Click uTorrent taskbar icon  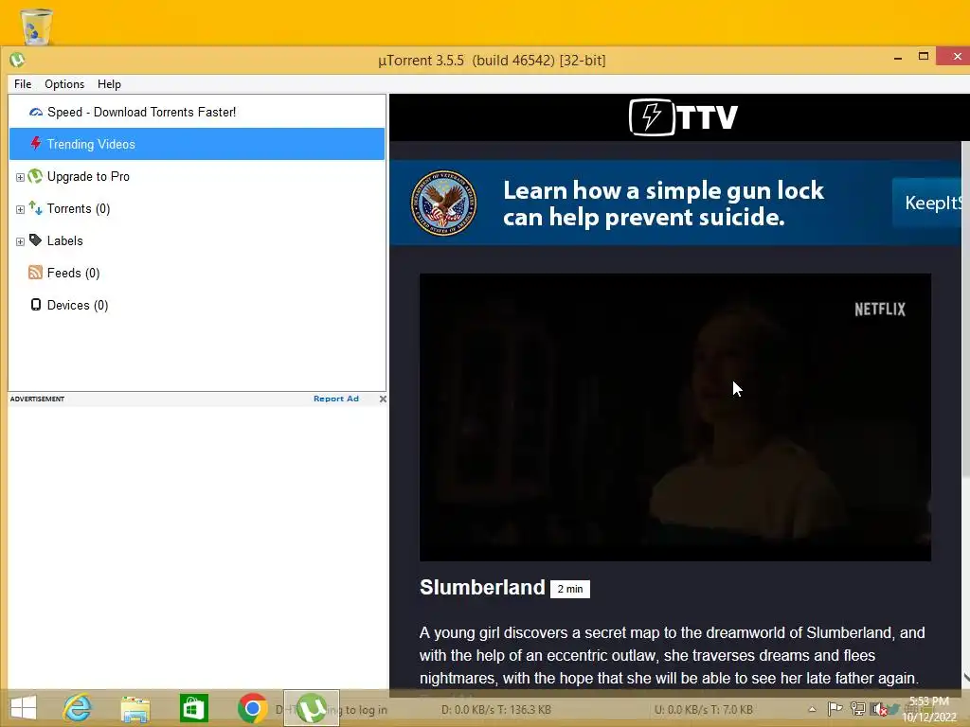(x=311, y=708)
